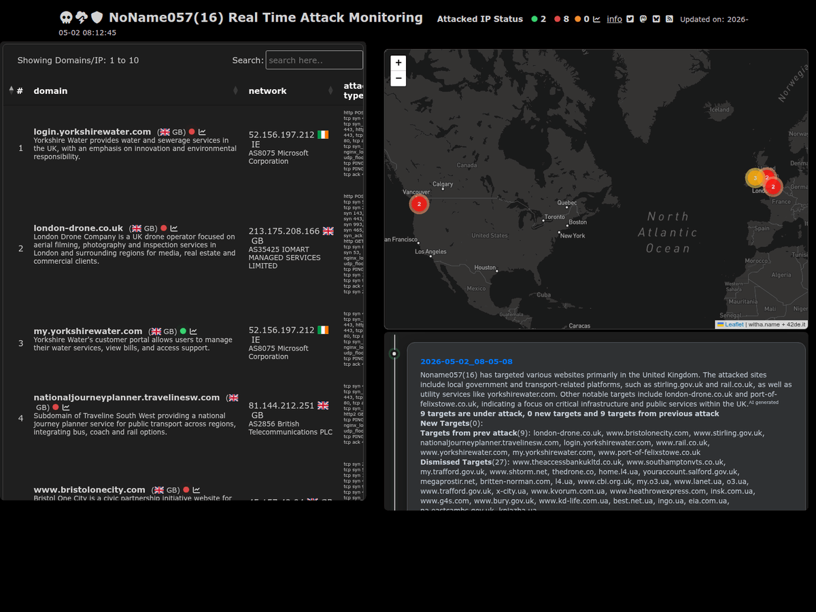Click red status dot of www.bristolonecity.com
This screenshot has height=612, width=816.
tap(186, 490)
